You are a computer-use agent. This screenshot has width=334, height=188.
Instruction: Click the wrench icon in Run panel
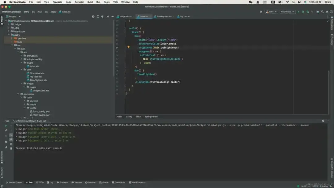(x=6, y=130)
